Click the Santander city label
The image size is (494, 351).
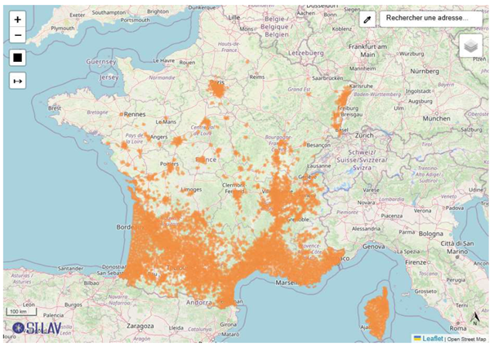click(x=70, y=269)
